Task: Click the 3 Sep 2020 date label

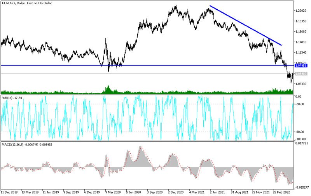Action: click(155, 192)
